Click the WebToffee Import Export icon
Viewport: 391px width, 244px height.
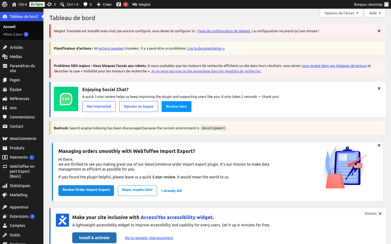5,166
